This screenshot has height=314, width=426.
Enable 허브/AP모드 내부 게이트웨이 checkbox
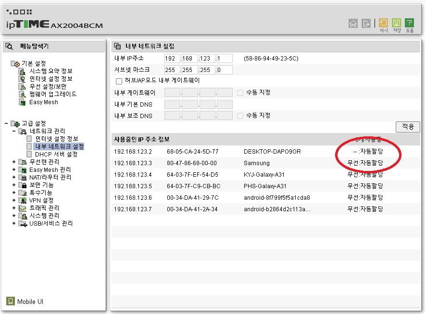click(119, 81)
